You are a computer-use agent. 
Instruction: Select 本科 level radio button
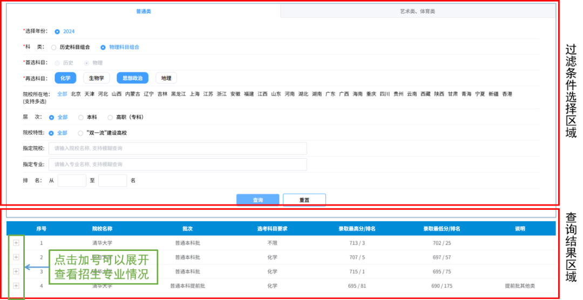81,117
